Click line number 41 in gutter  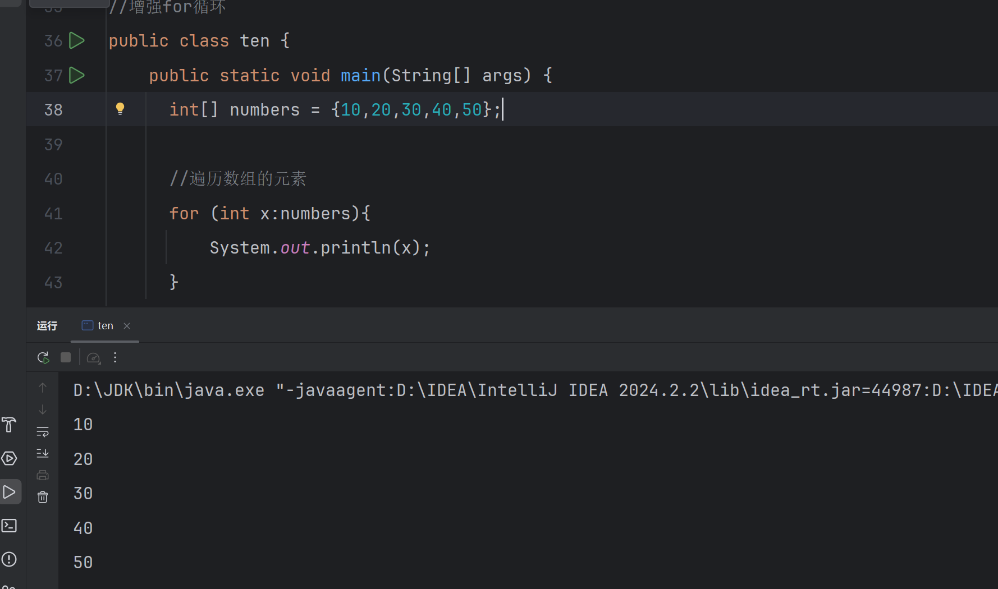pos(53,214)
